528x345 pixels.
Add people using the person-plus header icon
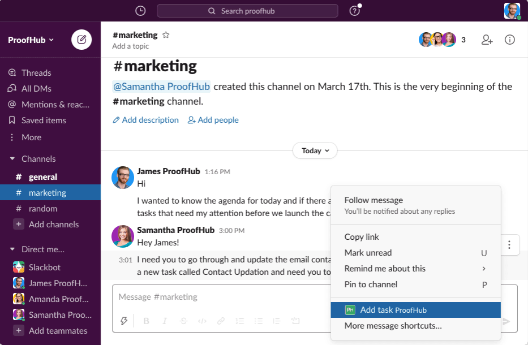(487, 40)
